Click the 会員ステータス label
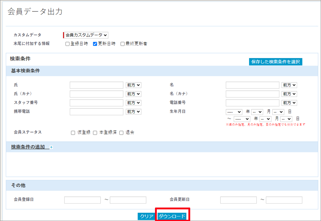The image size is (321, 221). [x=28, y=132]
